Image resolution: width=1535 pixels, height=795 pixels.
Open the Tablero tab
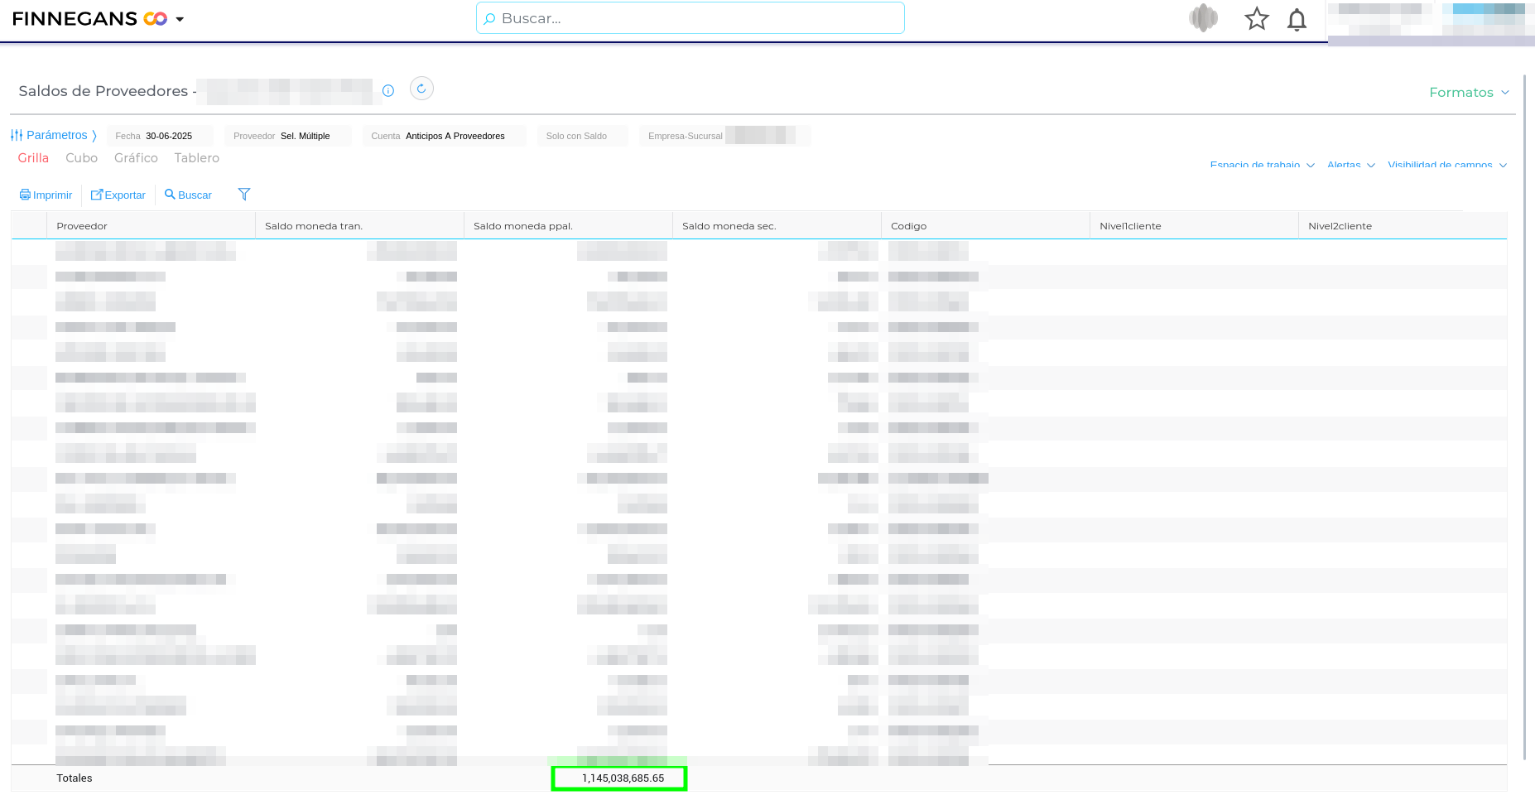pos(196,158)
